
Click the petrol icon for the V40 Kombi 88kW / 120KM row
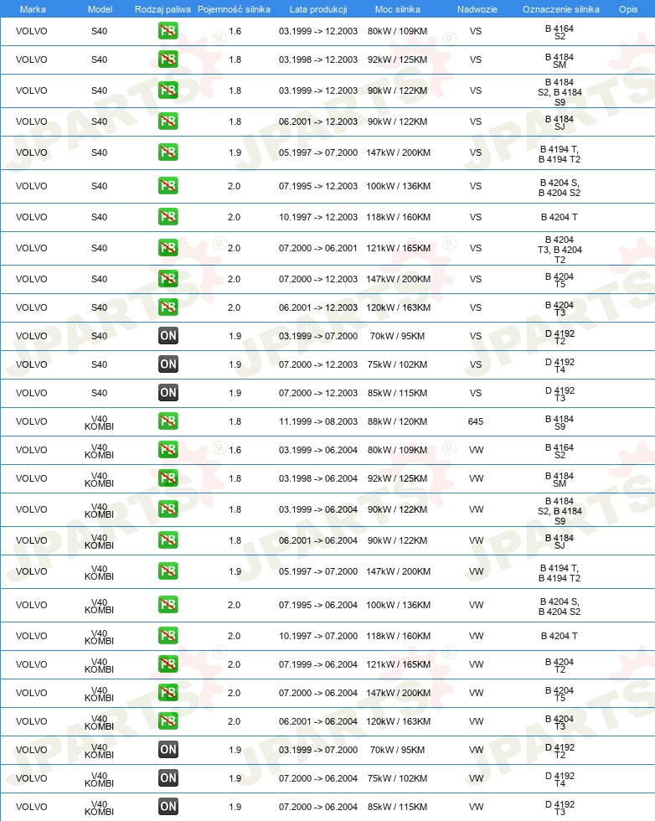click(168, 421)
